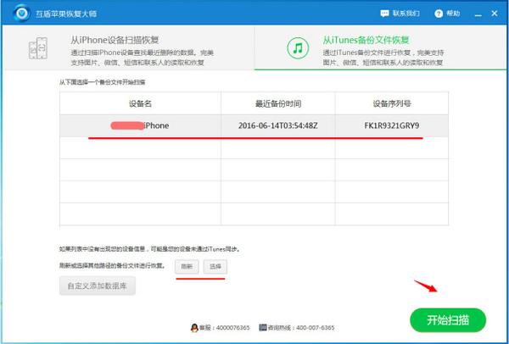Click the 最近备份时间 column header
The width and height of the screenshot is (509, 344).
[278, 103]
